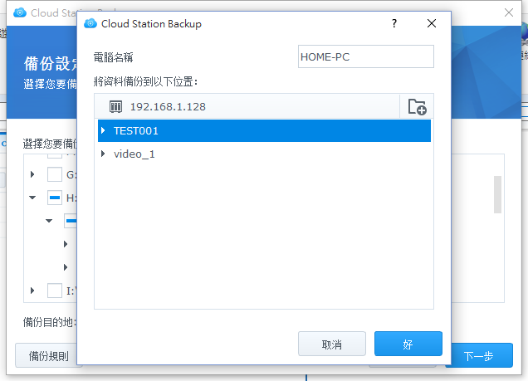Select the TEST001 shared folder row
The height and width of the screenshot is (381, 528).
264,130
